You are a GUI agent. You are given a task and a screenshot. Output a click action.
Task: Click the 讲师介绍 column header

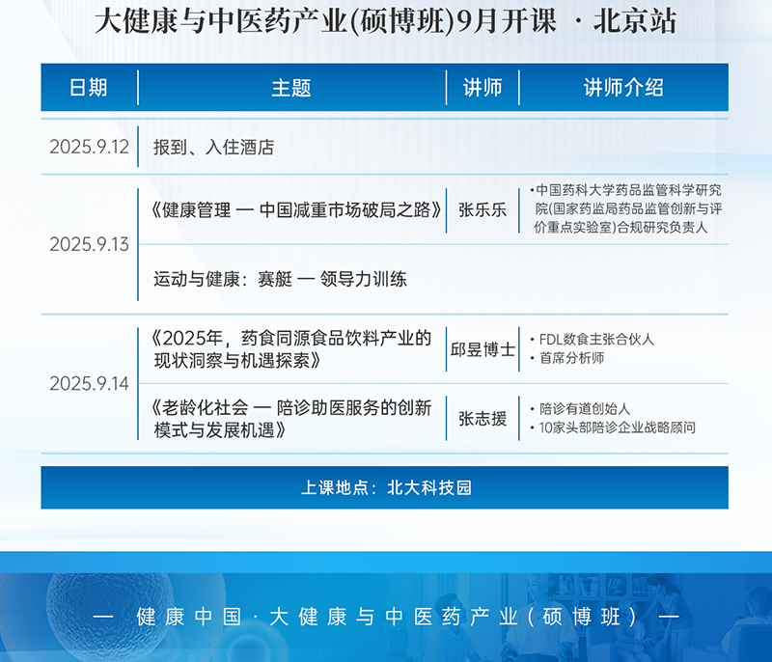(622, 88)
